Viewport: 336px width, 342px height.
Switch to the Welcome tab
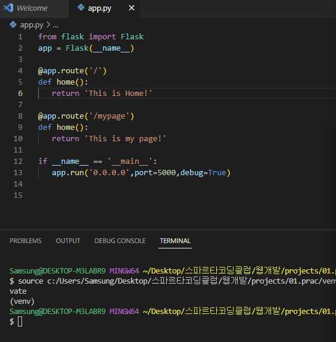(32, 8)
